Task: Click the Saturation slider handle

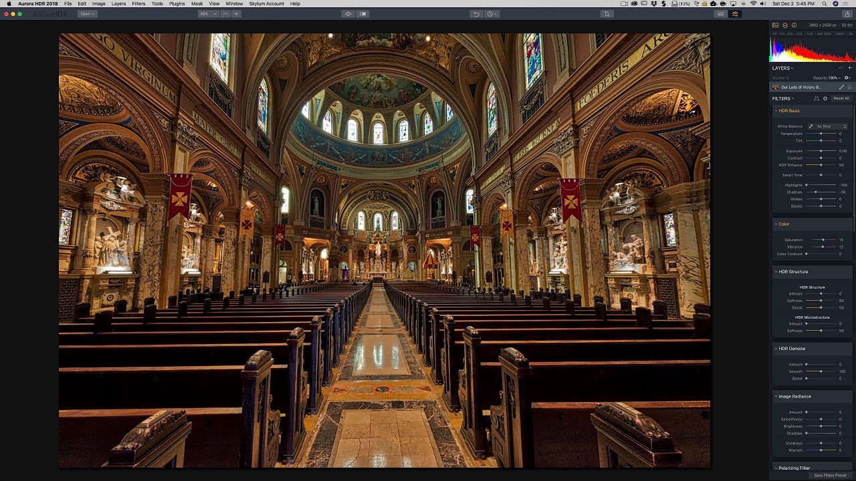Action: tap(823, 240)
